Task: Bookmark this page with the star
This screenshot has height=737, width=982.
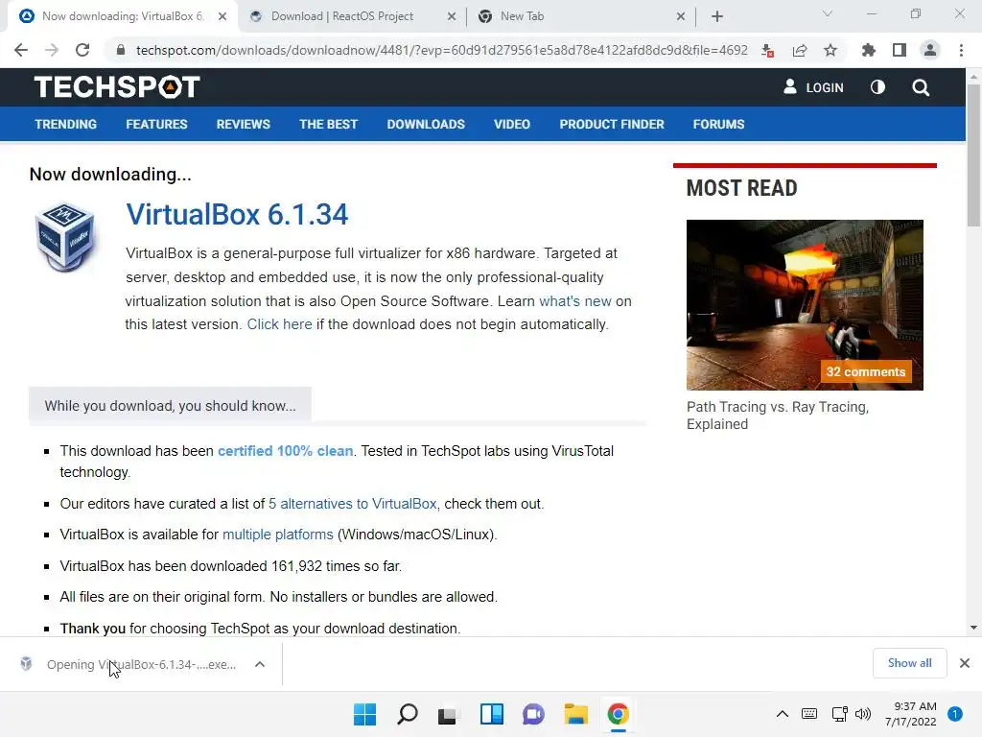Action: [x=830, y=50]
